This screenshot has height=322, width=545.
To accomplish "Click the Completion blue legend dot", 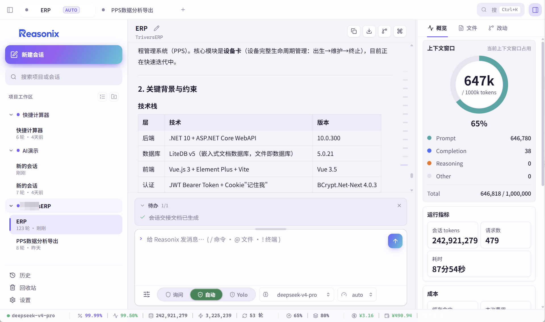I will [429, 151].
